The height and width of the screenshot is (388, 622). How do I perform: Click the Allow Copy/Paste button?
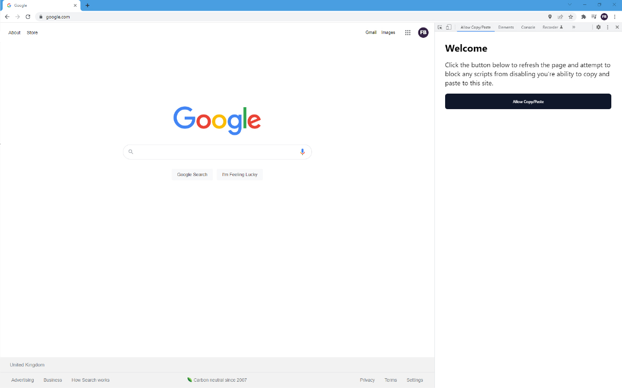528,101
